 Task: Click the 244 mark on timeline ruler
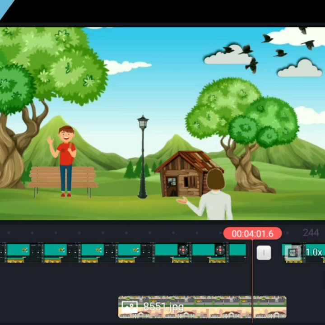click(x=311, y=233)
